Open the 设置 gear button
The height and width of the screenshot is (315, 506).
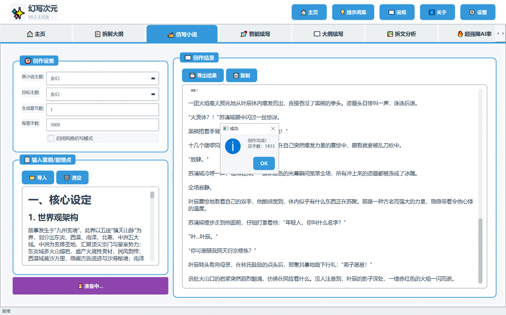point(477,12)
